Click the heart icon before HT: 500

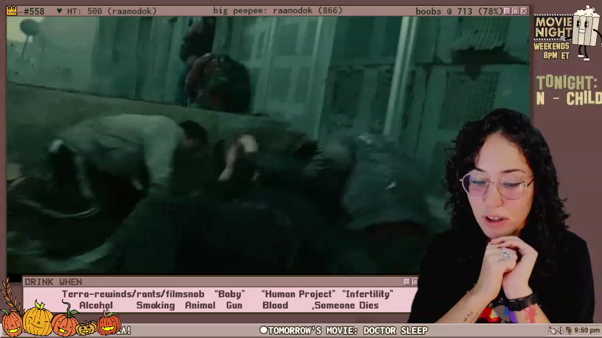pos(59,11)
